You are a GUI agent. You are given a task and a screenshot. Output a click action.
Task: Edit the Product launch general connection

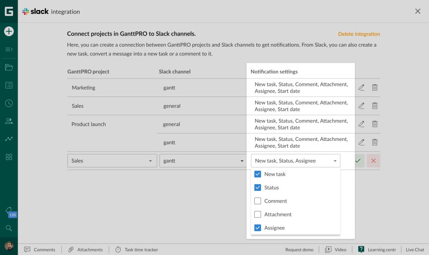tap(362, 124)
